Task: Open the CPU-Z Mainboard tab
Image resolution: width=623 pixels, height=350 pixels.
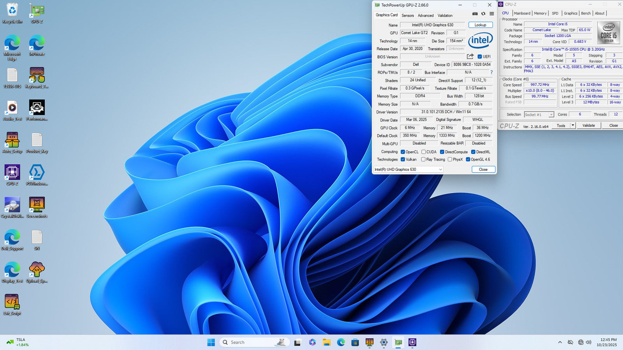Action: pos(522,13)
